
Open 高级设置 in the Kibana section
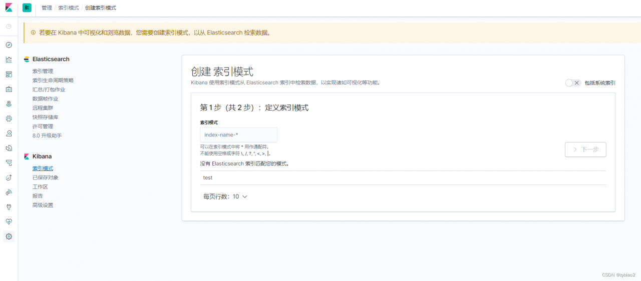pos(43,205)
